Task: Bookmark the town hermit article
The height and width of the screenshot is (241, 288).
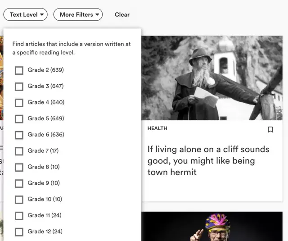Action: 270,130
